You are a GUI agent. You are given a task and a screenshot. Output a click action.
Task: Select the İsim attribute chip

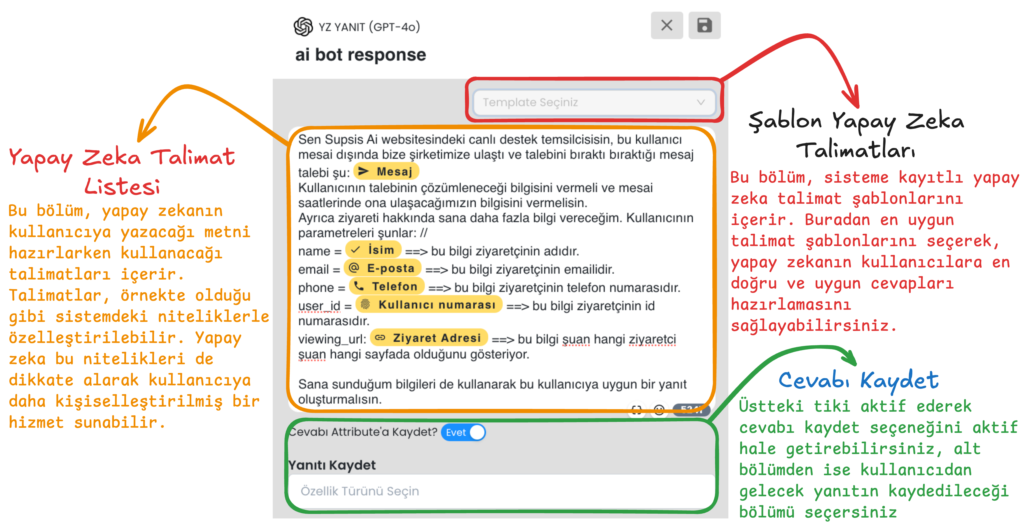click(x=373, y=250)
